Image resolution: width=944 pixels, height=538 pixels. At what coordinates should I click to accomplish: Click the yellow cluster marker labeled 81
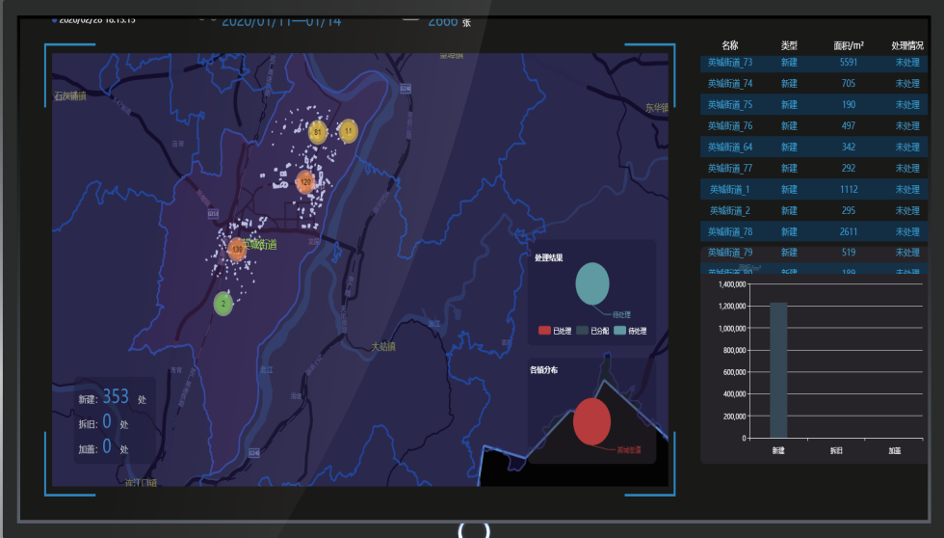click(x=318, y=132)
